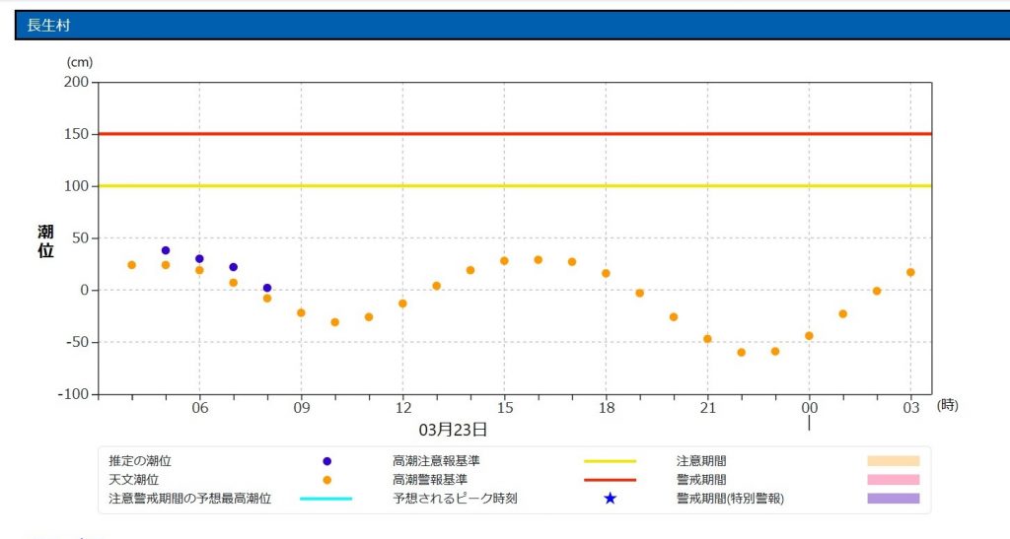Click the blue estimated tide point at 06 hour
Viewport: 1010px width, 539px height.
[199, 258]
